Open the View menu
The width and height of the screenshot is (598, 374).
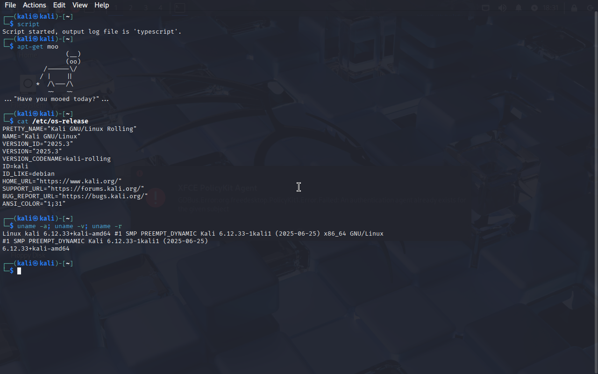(x=80, y=5)
